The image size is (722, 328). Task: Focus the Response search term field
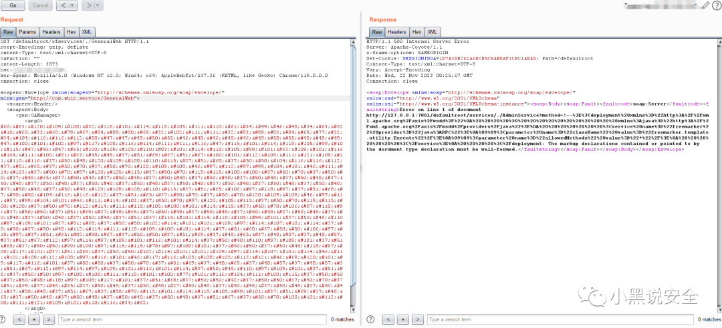coord(561,319)
